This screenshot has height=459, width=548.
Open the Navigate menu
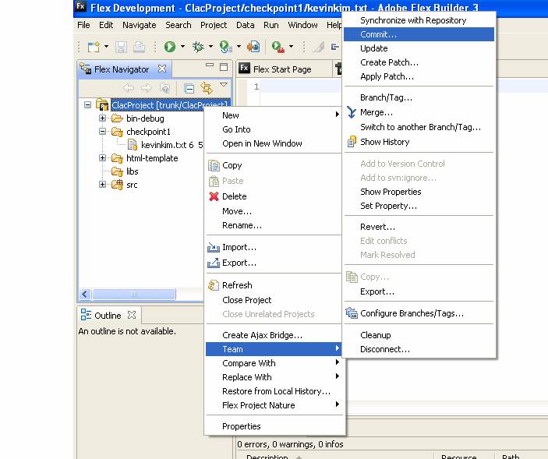(x=139, y=25)
